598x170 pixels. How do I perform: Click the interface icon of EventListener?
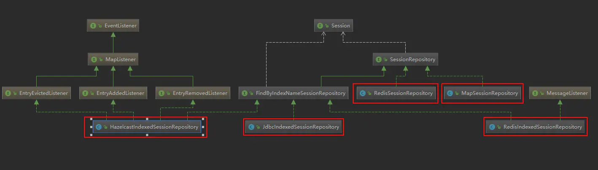click(x=93, y=26)
